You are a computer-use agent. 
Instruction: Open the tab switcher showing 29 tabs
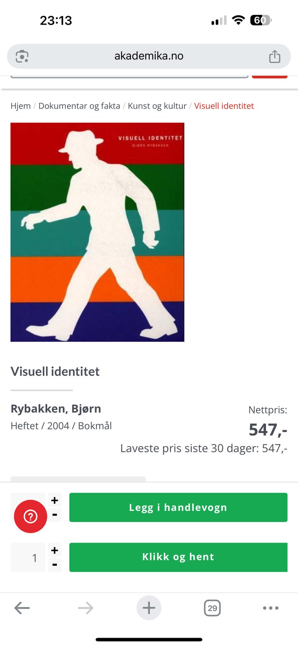[212, 608]
